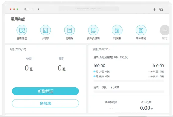173x117 pixels.
Task: Go back with the left arrow
Action: coord(33,9)
